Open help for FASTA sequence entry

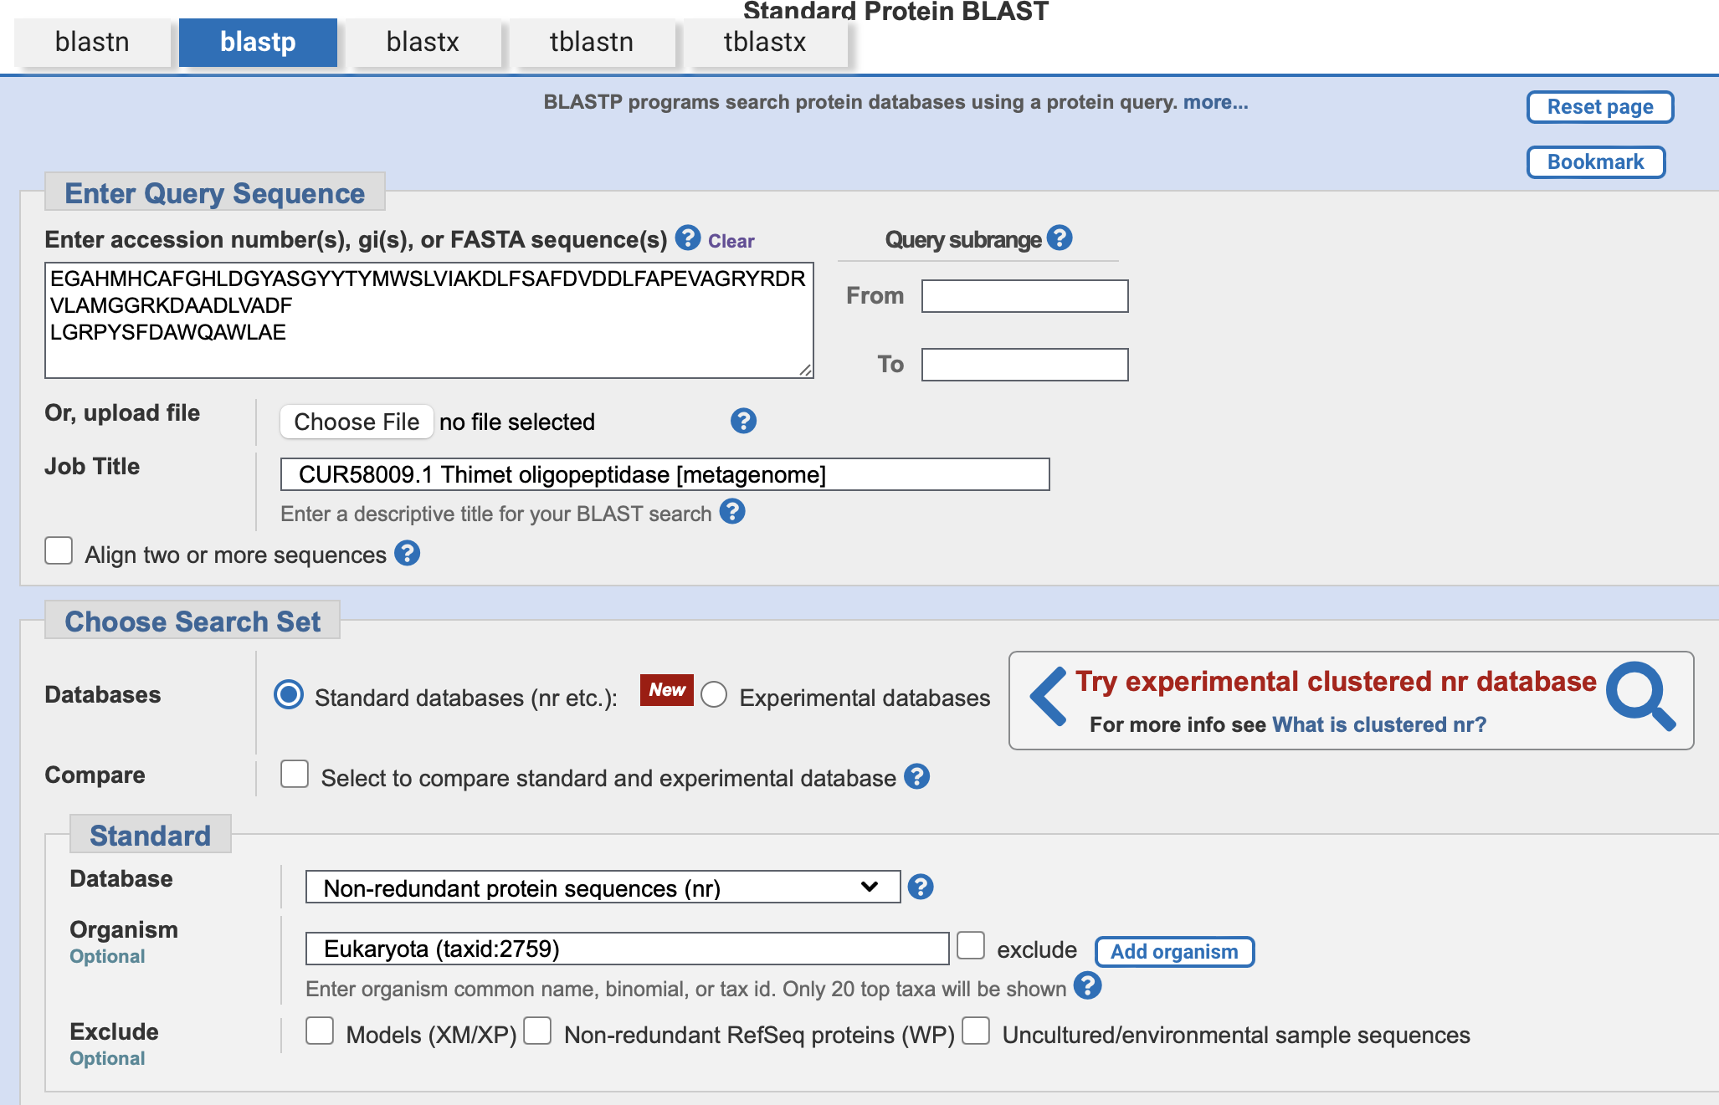(x=688, y=238)
